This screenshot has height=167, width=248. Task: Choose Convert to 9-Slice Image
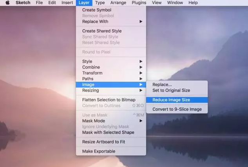click(x=177, y=109)
